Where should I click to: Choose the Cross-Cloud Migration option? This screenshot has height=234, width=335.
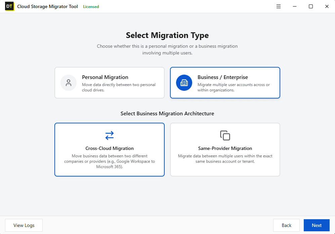click(110, 150)
